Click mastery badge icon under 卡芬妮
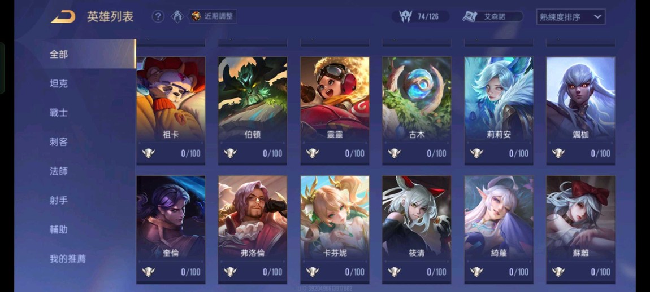Screen dimensions: 650x292 tap(313, 272)
